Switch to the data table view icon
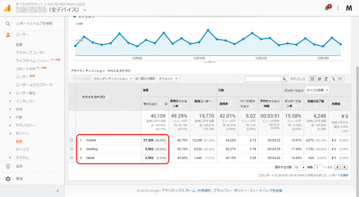The width and height of the screenshot is (359, 197). pos(312,79)
